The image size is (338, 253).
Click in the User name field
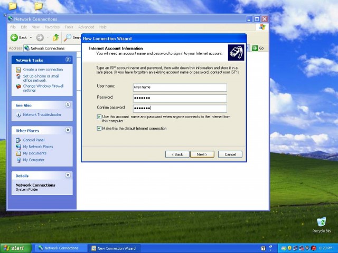pyautogui.click(x=180, y=87)
